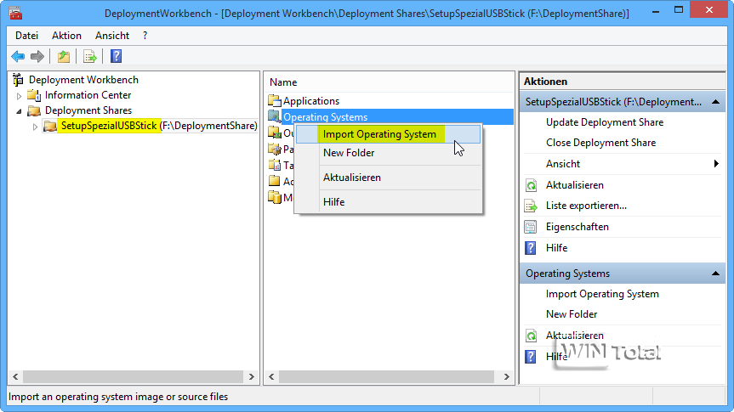Select Information Center tree item
Image resolution: width=734 pixels, height=412 pixels.
(88, 95)
